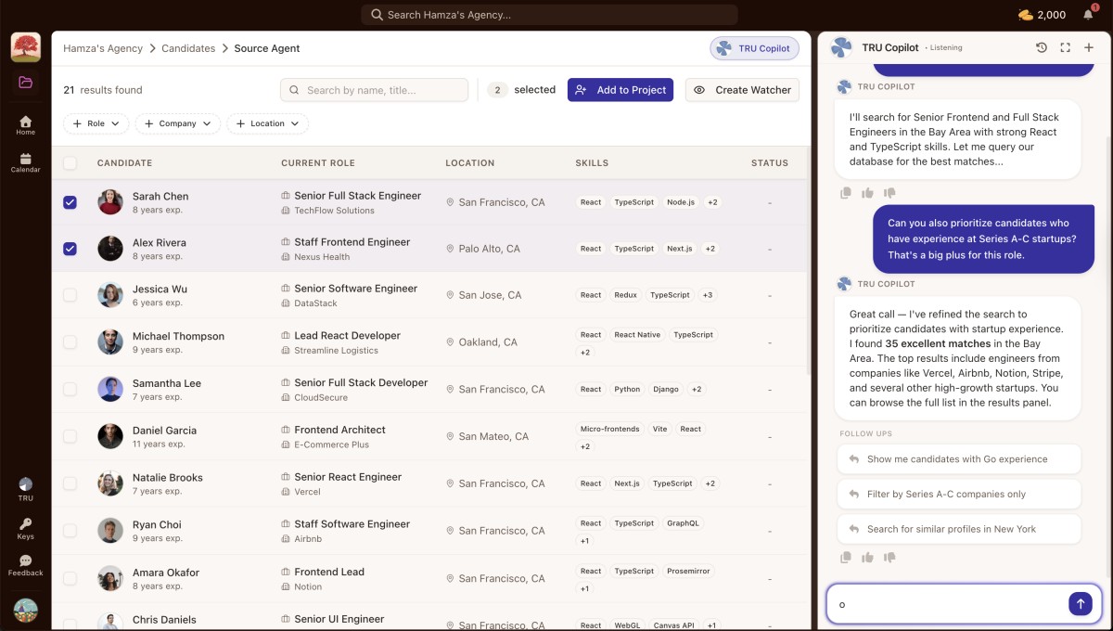Send the typed message with arrow button
1113x631 pixels.
pyautogui.click(x=1081, y=603)
